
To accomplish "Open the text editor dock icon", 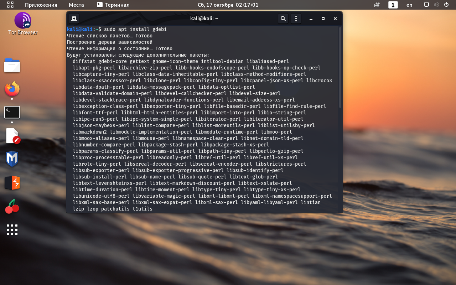I will click(x=12, y=136).
